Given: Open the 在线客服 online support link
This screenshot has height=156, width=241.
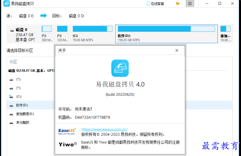Looking at the screenshot, I should tap(155, 4).
